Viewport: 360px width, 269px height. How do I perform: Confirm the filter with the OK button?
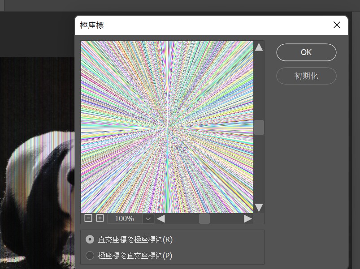(x=306, y=52)
